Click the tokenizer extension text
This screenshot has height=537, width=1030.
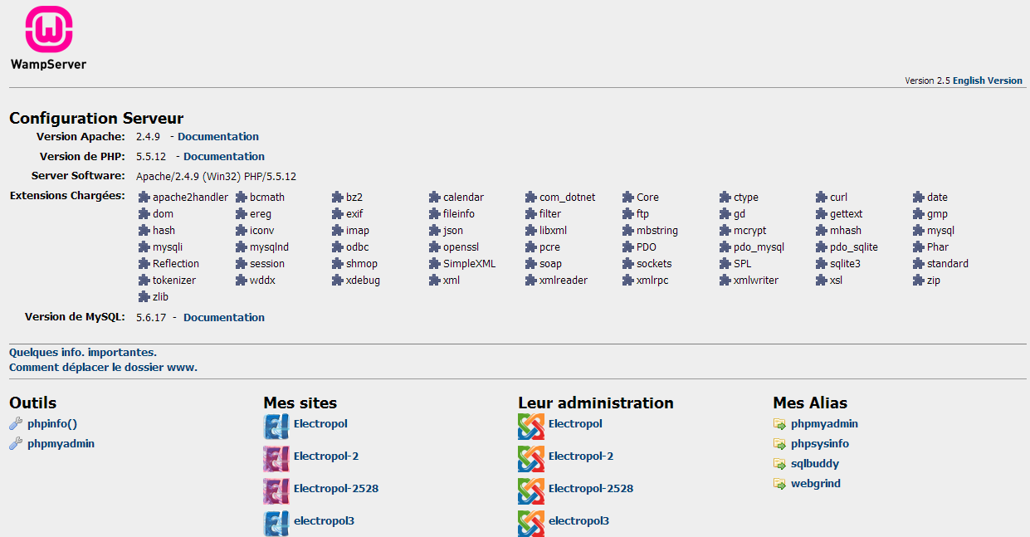pyautogui.click(x=174, y=281)
